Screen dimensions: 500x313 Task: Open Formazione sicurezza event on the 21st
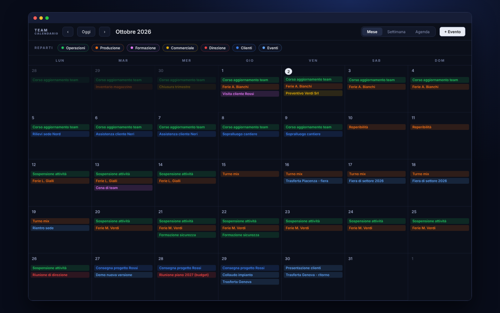187,235
